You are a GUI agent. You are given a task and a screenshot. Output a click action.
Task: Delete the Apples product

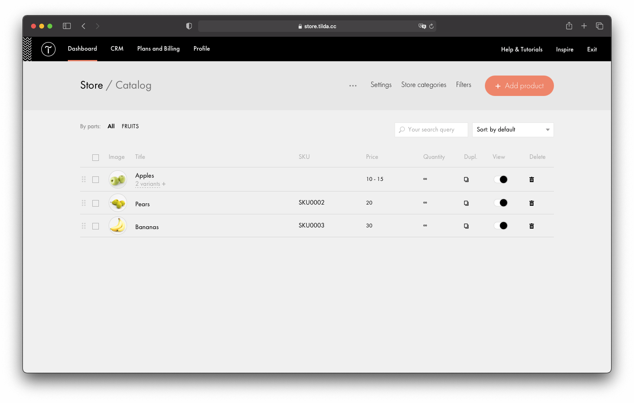531,179
